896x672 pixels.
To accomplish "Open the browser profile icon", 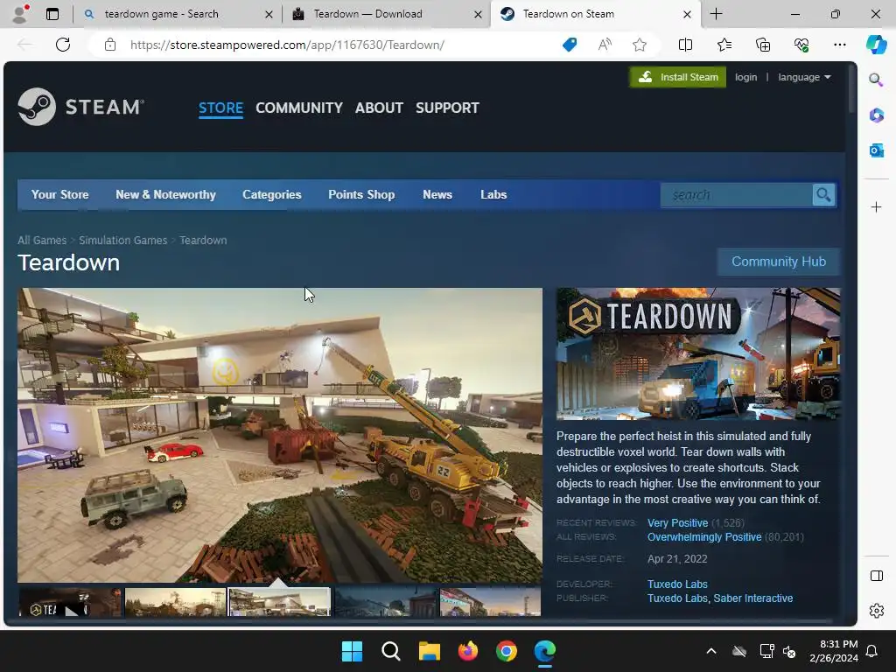I will [21, 14].
